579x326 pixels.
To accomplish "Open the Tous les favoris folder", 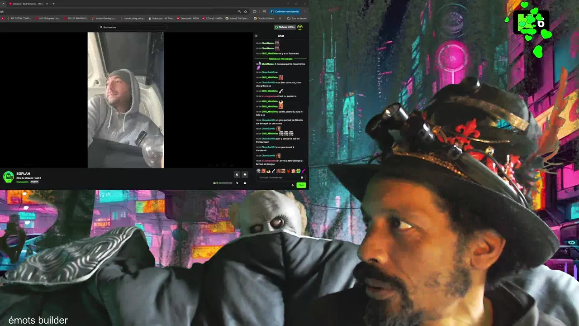I will point(297,19).
